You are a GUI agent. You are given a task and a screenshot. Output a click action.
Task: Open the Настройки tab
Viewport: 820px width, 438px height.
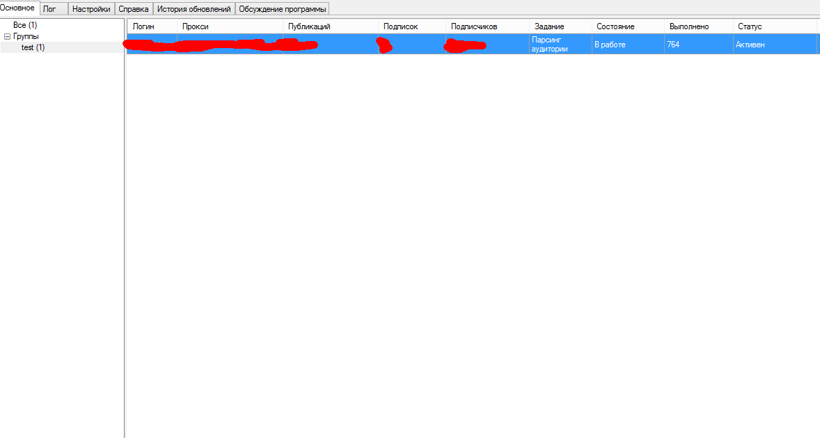pyautogui.click(x=91, y=9)
